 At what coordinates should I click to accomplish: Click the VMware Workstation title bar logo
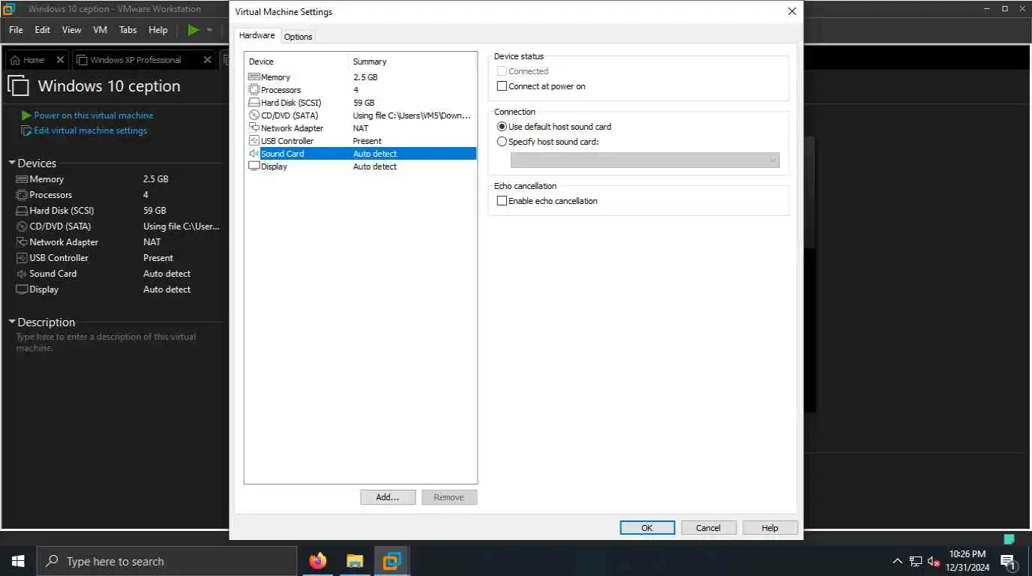tap(10, 9)
